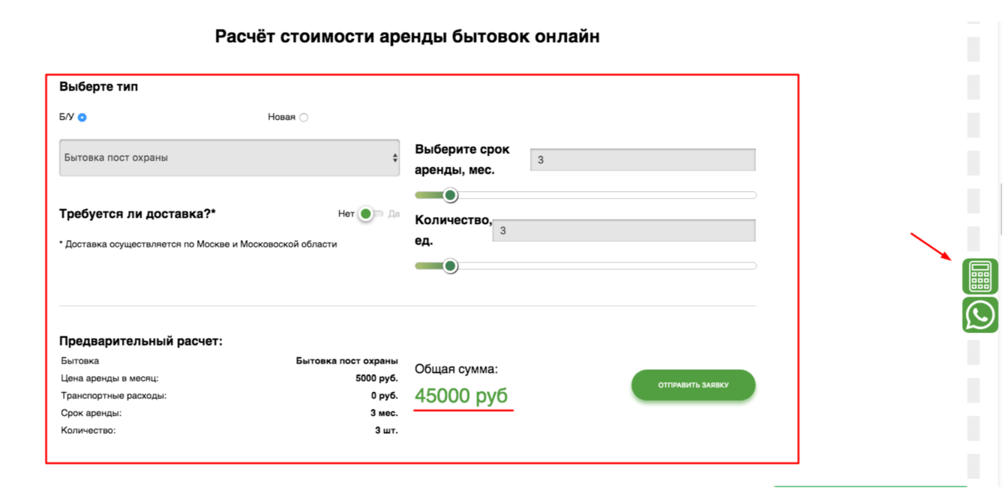Click the Нет label of delivery toggle
1005x491 pixels.
tap(346, 214)
